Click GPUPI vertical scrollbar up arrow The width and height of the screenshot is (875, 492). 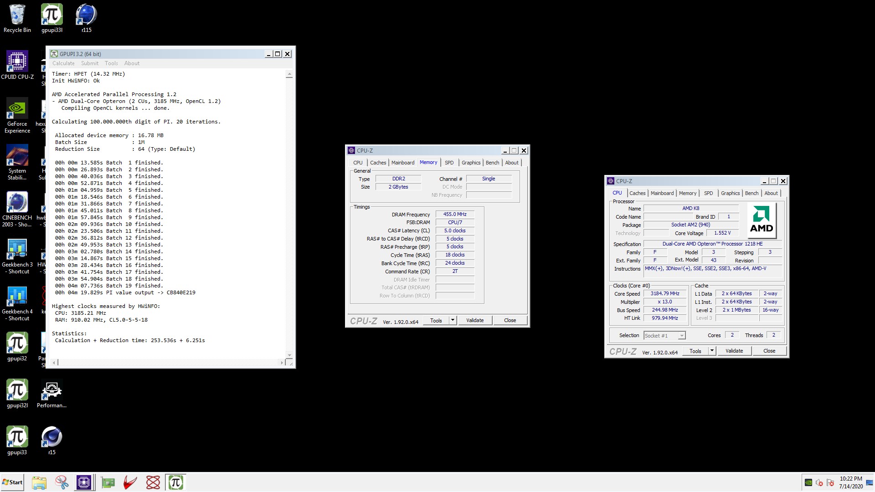(289, 74)
